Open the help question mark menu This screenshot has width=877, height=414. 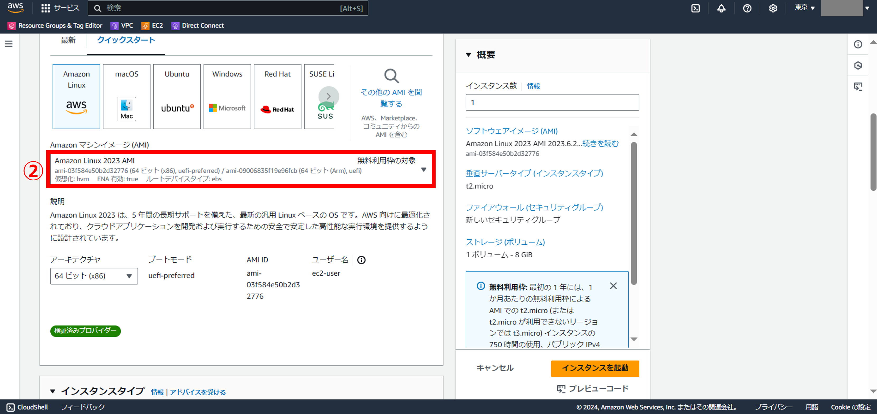pyautogui.click(x=747, y=8)
